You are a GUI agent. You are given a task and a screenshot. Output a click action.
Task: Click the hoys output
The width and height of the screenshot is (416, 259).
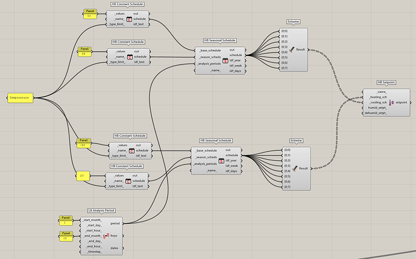(x=114, y=236)
